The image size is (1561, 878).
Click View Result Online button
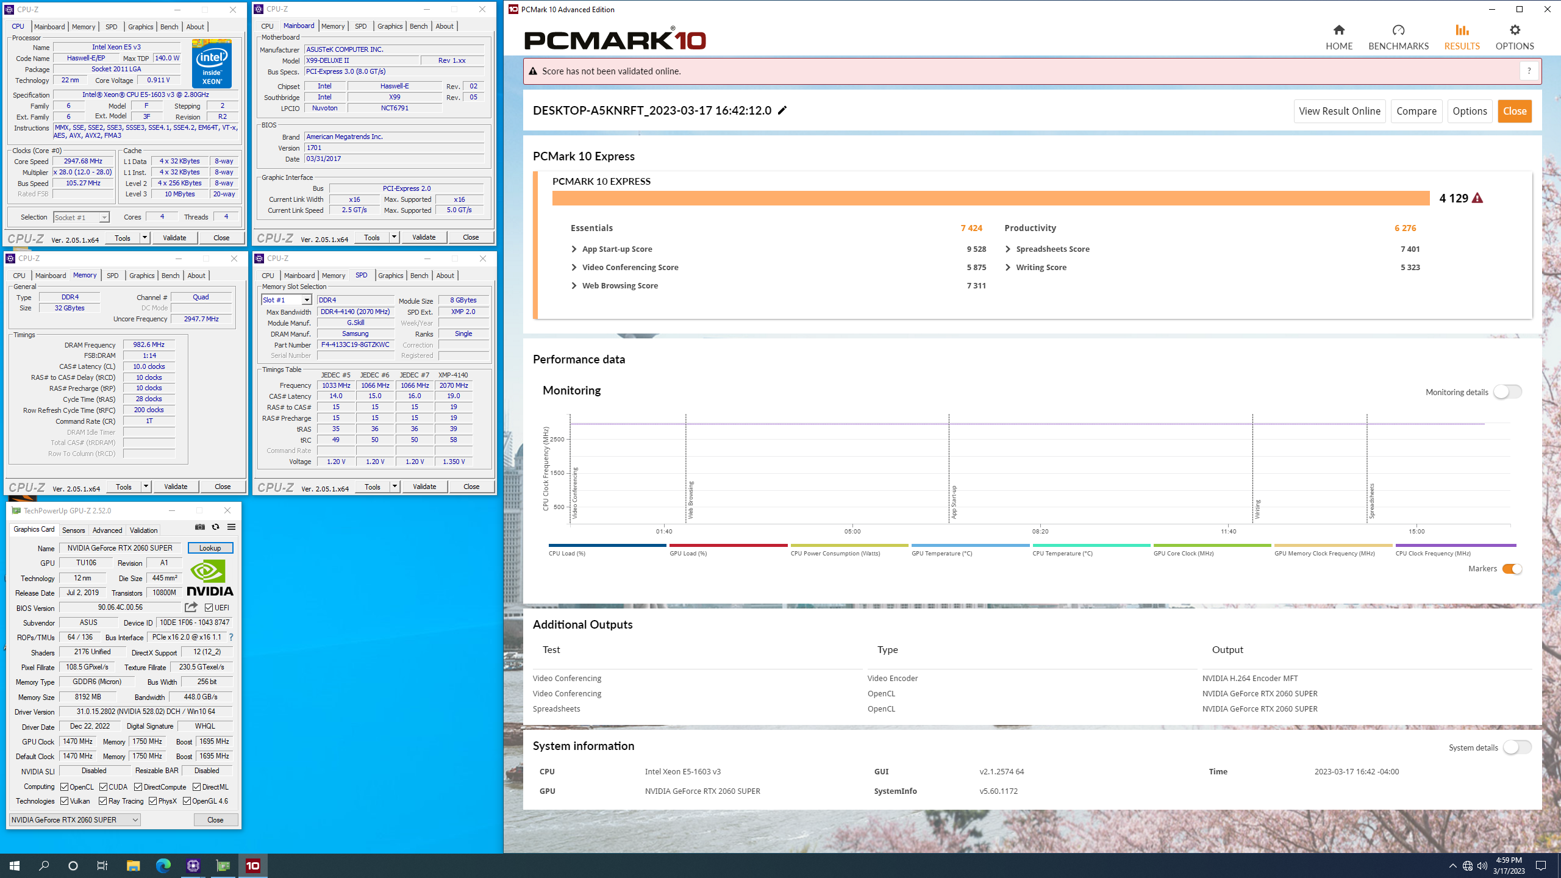click(x=1340, y=111)
